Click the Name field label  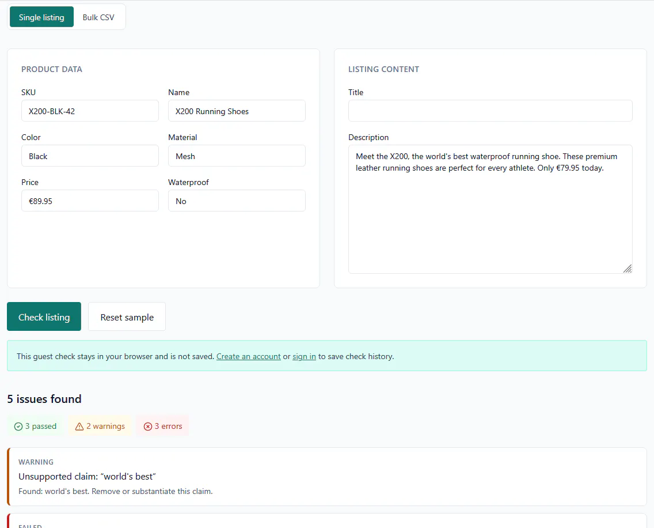179,92
